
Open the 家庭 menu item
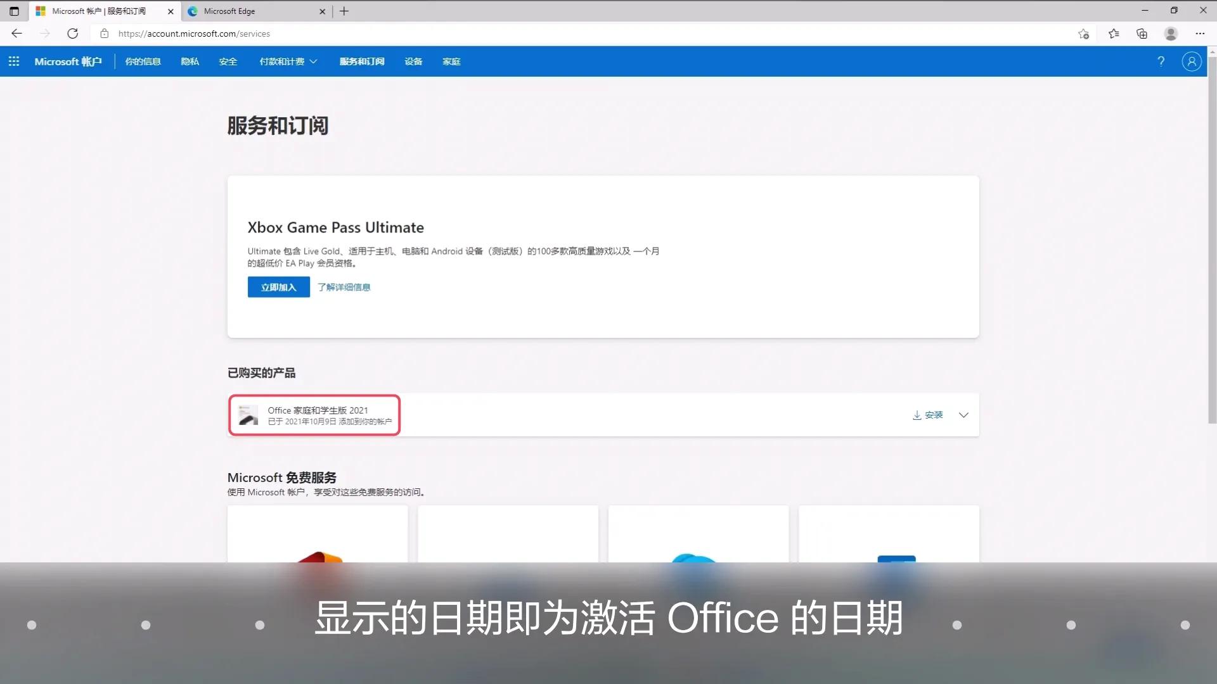point(451,61)
